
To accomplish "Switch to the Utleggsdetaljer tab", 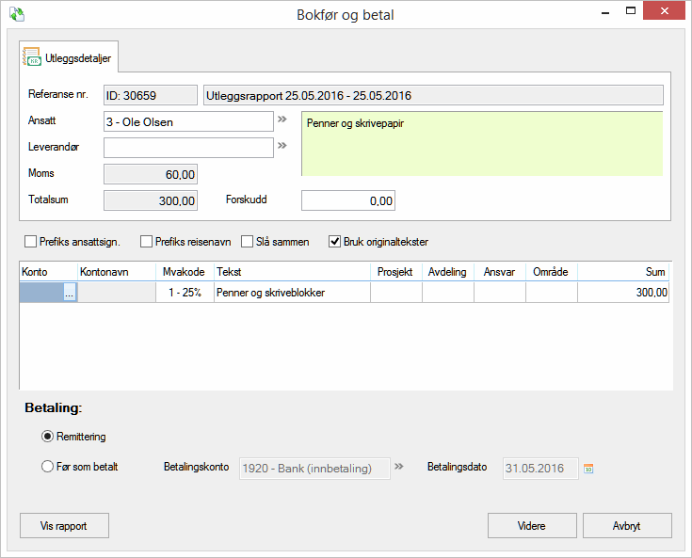I will pos(69,58).
